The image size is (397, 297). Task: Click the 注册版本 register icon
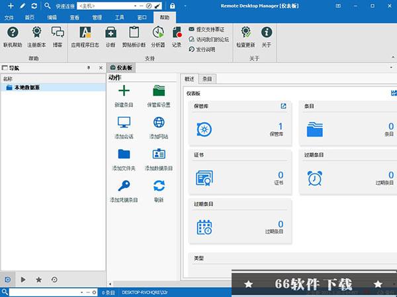[36, 37]
